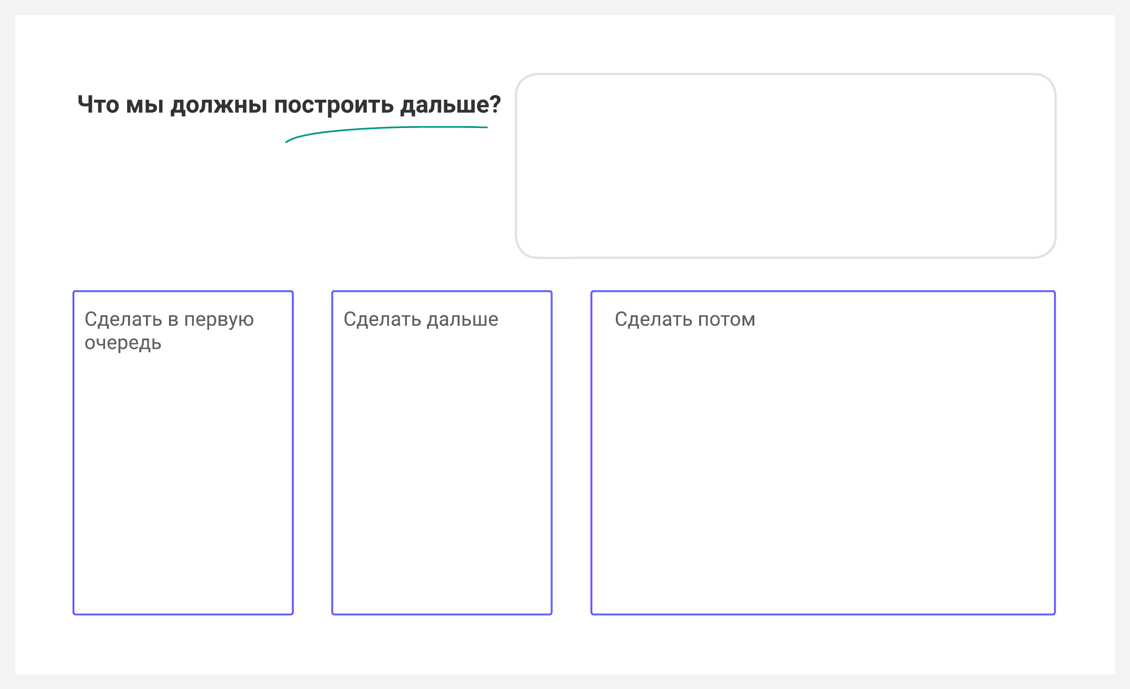Select left purple border of 'Сделать потом' box
Viewport: 1130px width, 689px height.
(592, 452)
